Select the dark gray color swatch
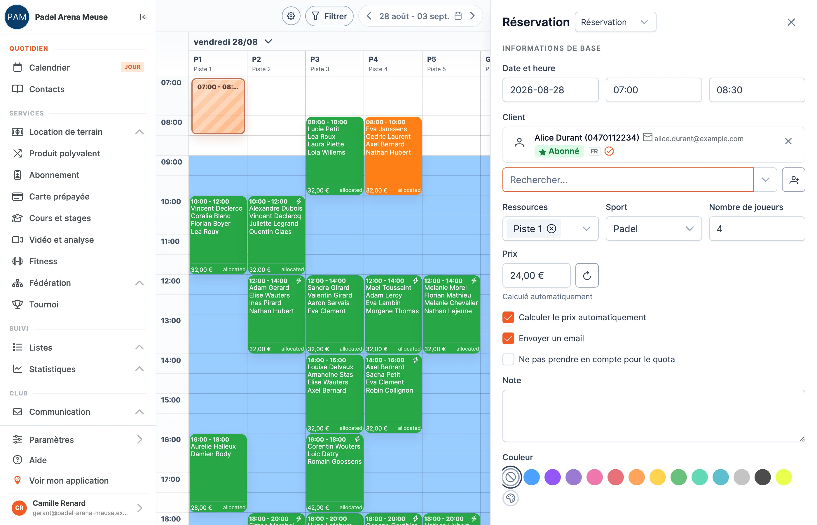 tap(762, 477)
